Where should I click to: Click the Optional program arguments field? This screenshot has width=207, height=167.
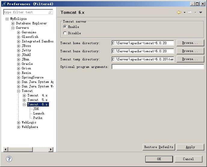click(x=158, y=67)
